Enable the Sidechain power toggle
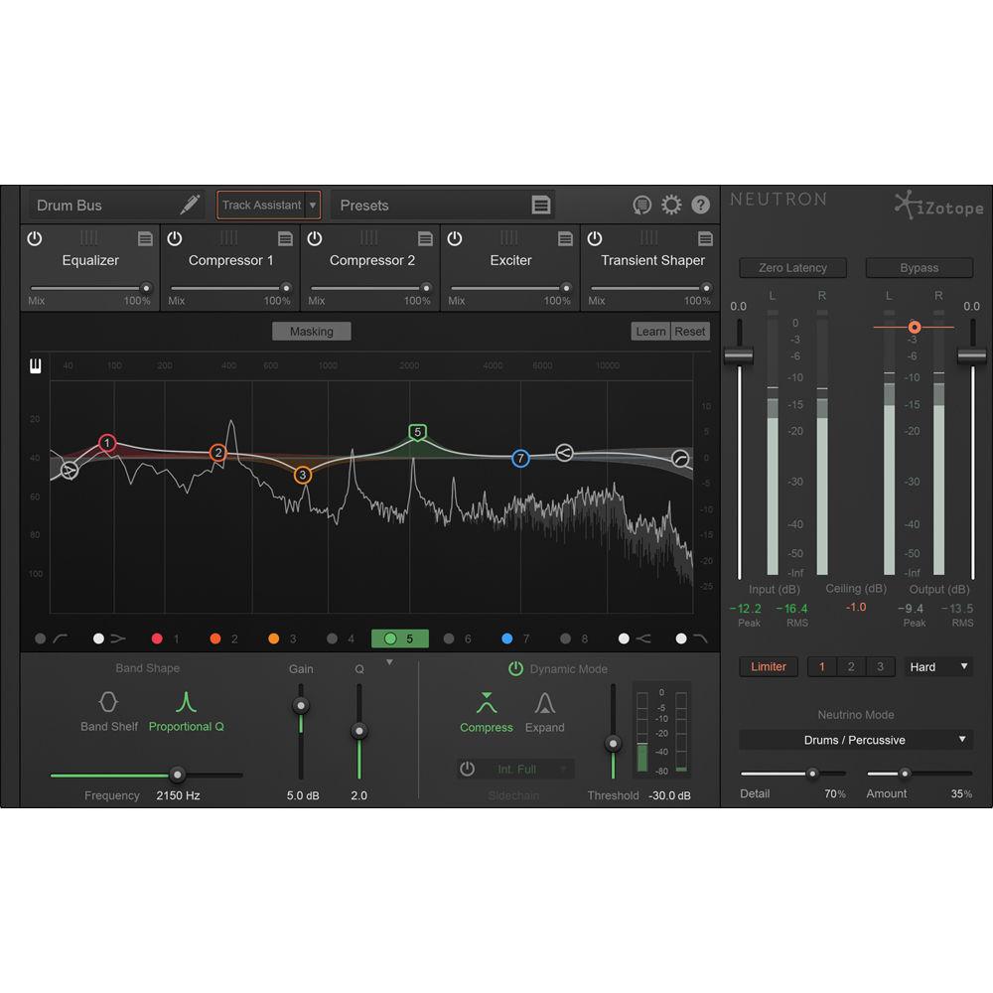 click(x=465, y=768)
